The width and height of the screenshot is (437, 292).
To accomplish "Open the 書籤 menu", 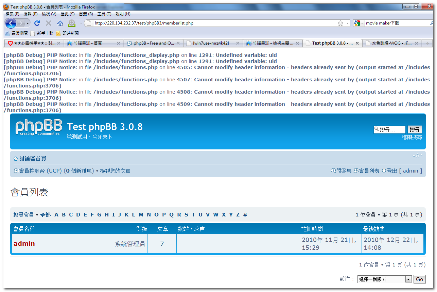I will (x=86, y=14).
